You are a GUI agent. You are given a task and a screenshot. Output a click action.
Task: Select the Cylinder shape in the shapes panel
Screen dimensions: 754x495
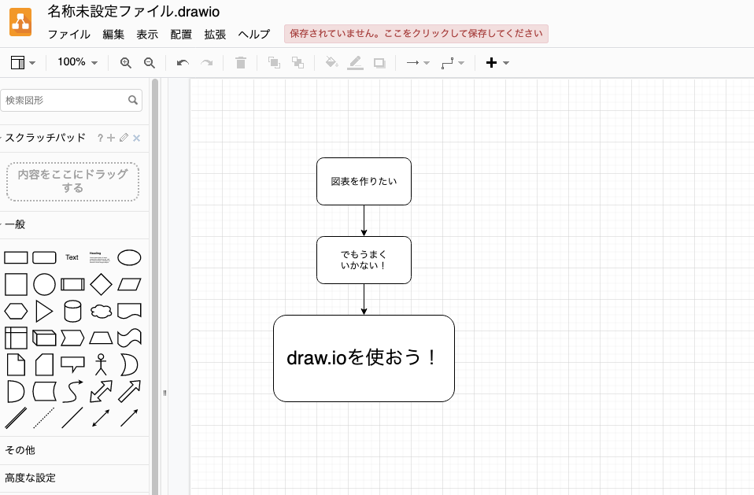[72, 311]
